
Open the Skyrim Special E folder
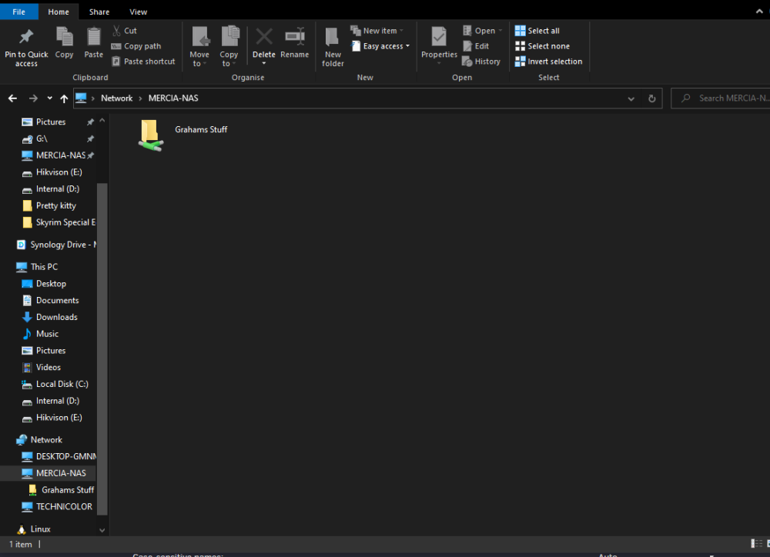click(x=65, y=222)
